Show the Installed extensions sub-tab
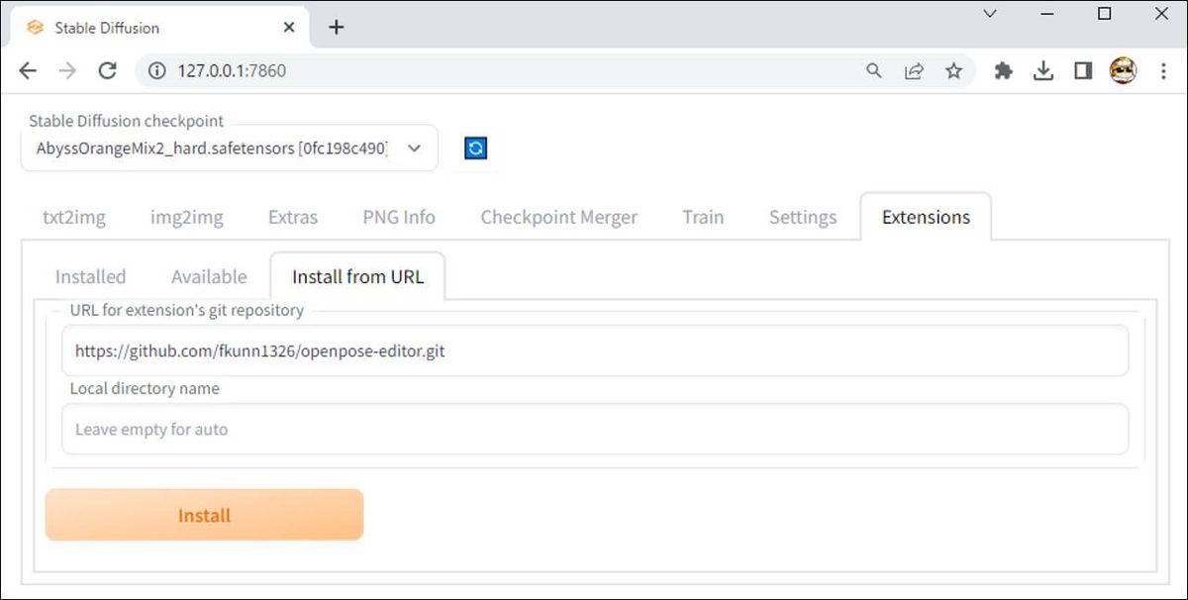1188x600 pixels. click(x=90, y=276)
